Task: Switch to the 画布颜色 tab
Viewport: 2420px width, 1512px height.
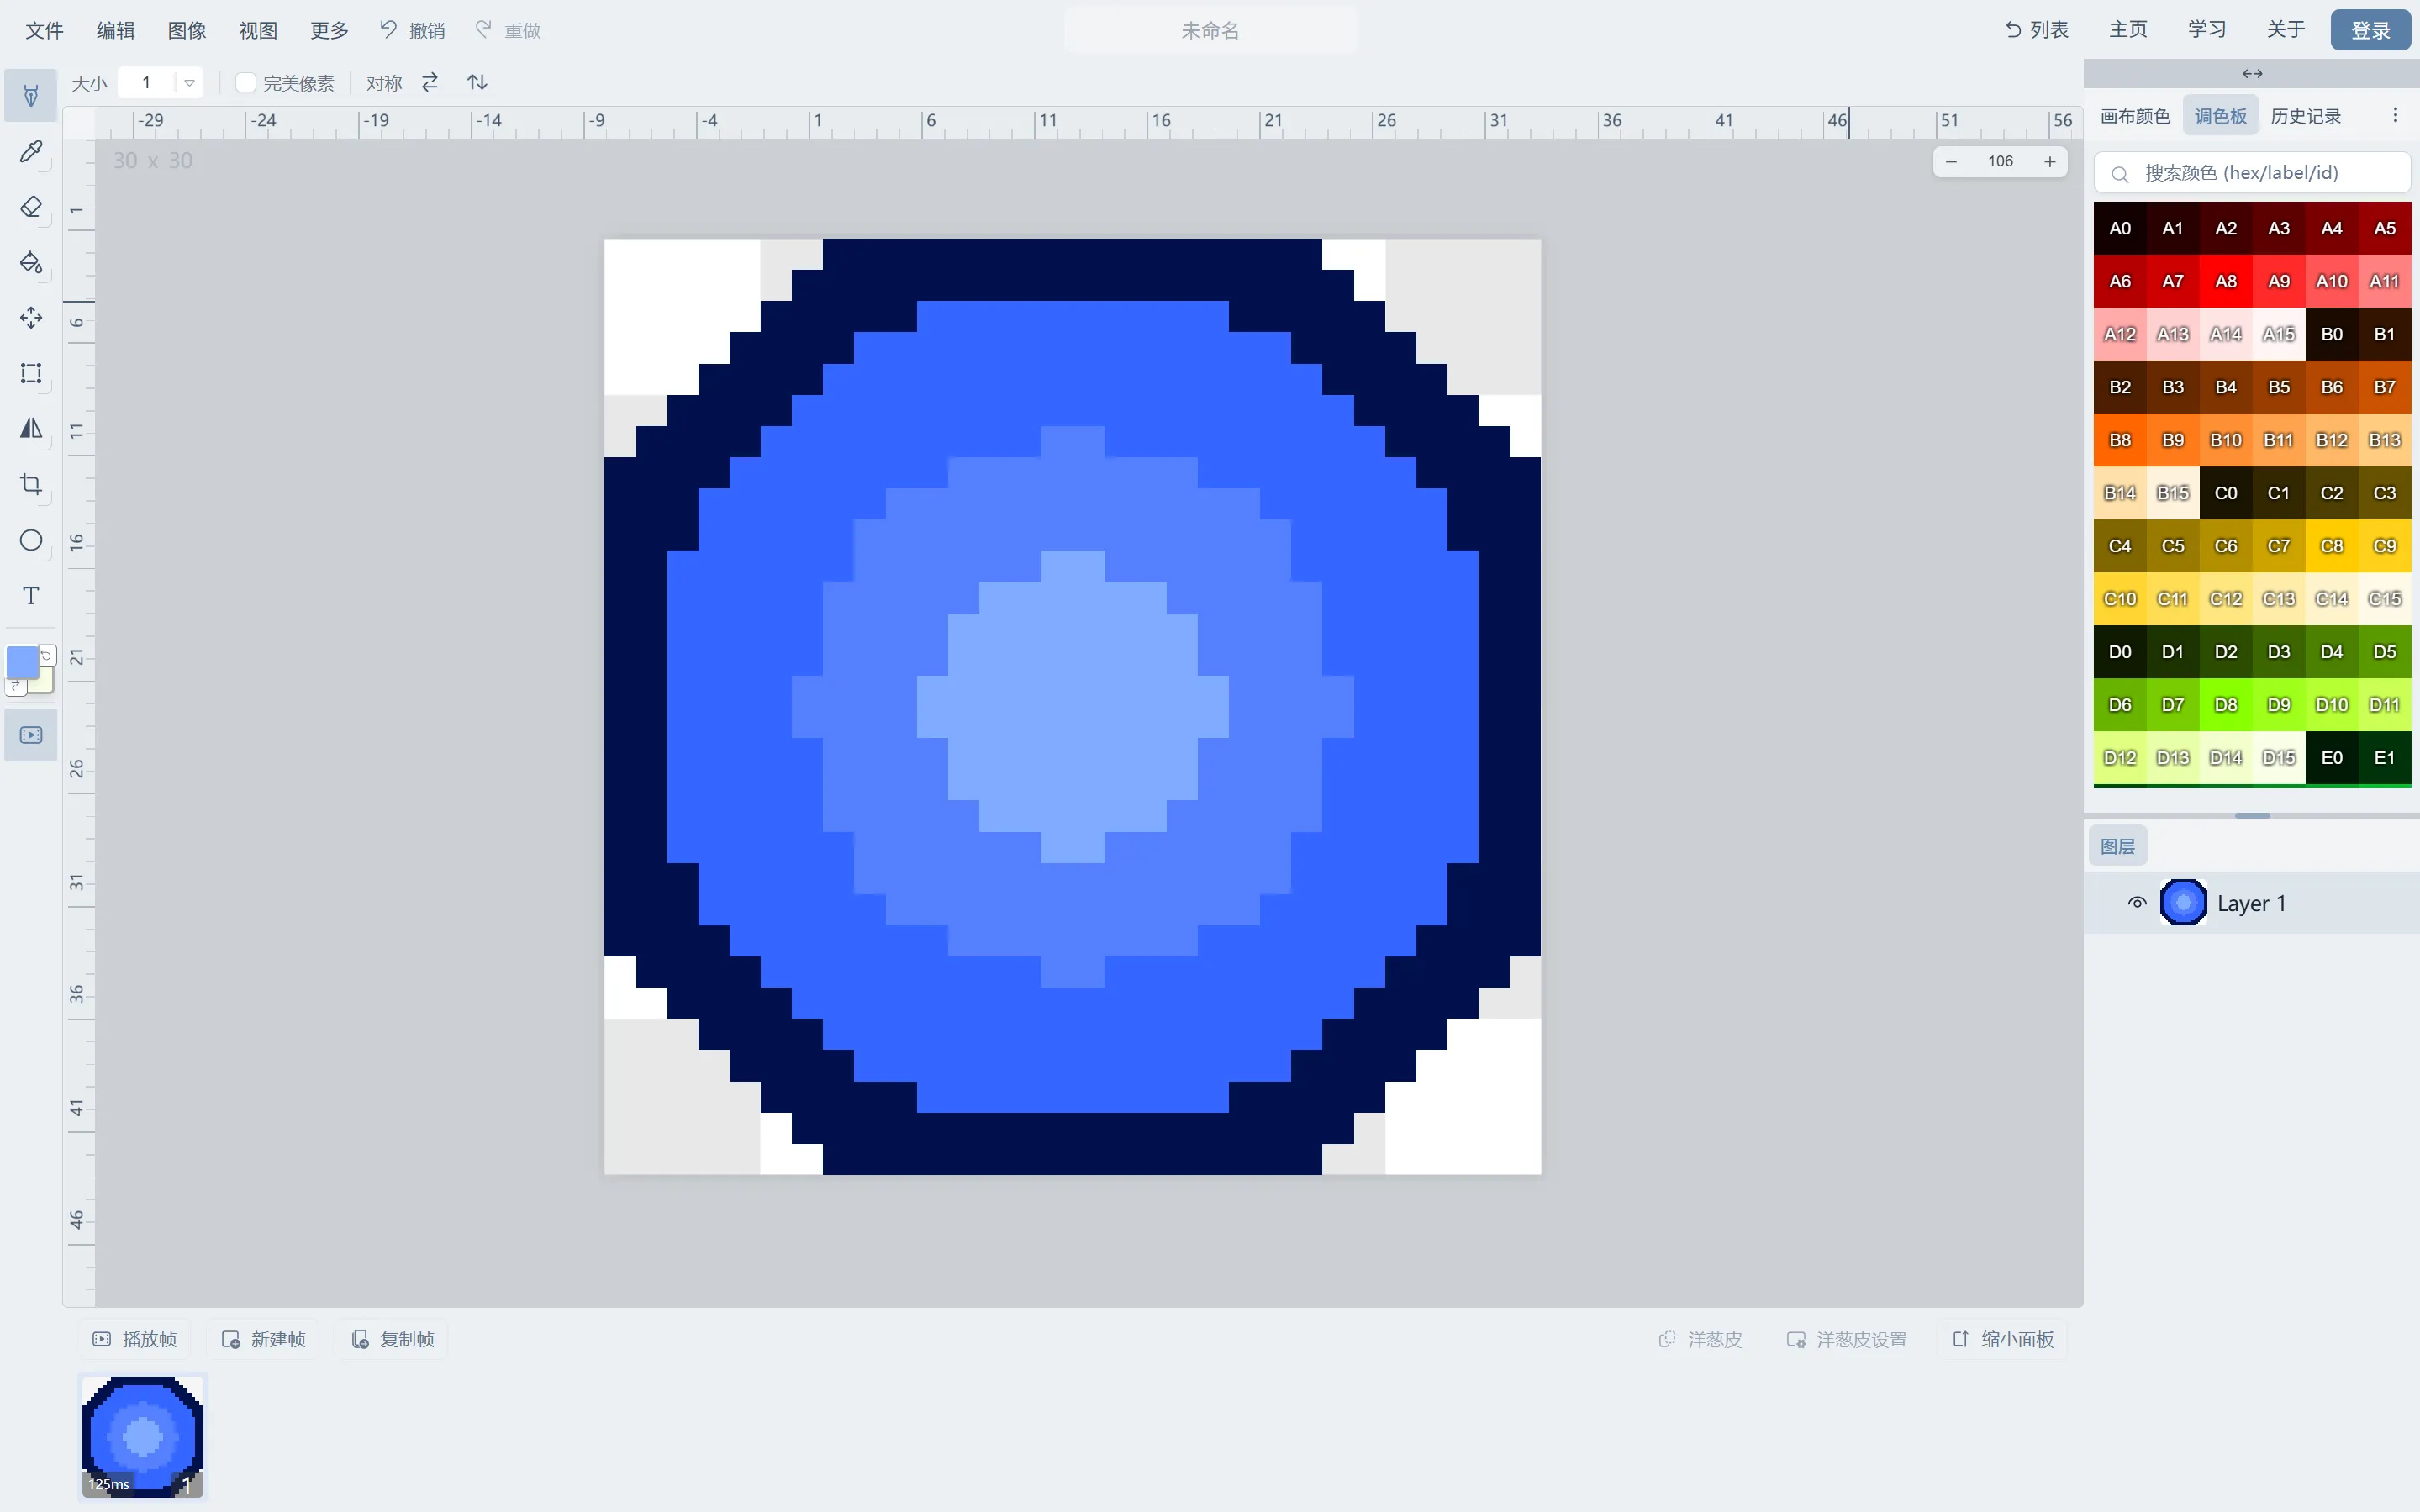Action: click(x=2135, y=116)
